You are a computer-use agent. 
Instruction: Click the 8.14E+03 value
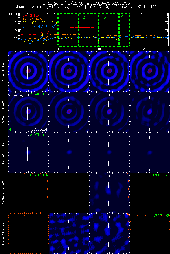pos(161,175)
